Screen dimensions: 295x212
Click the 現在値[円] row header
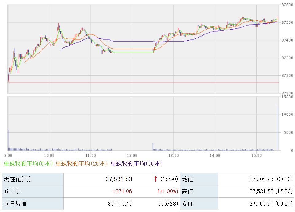(x=33, y=179)
